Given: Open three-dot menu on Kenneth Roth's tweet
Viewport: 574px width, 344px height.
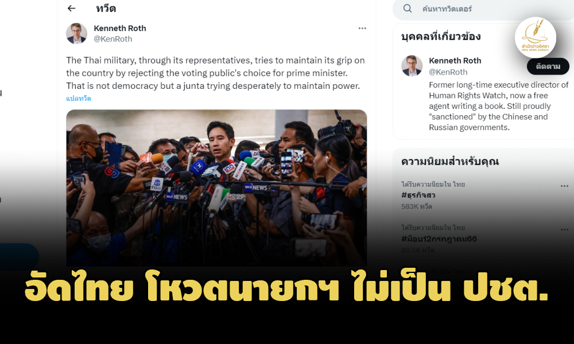Looking at the screenshot, I should coord(362,28).
